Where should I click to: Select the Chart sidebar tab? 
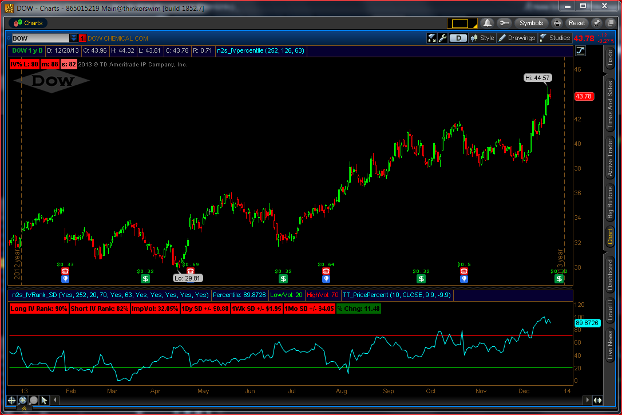pos(610,236)
